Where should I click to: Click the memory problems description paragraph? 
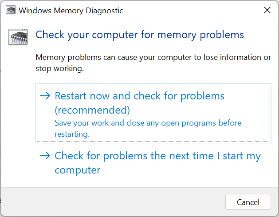pos(153,57)
